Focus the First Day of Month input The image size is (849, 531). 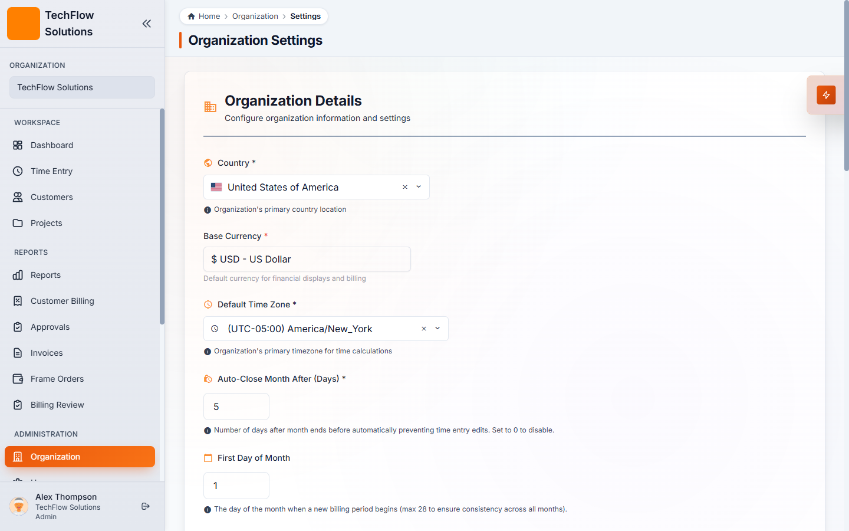click(236, 486)
